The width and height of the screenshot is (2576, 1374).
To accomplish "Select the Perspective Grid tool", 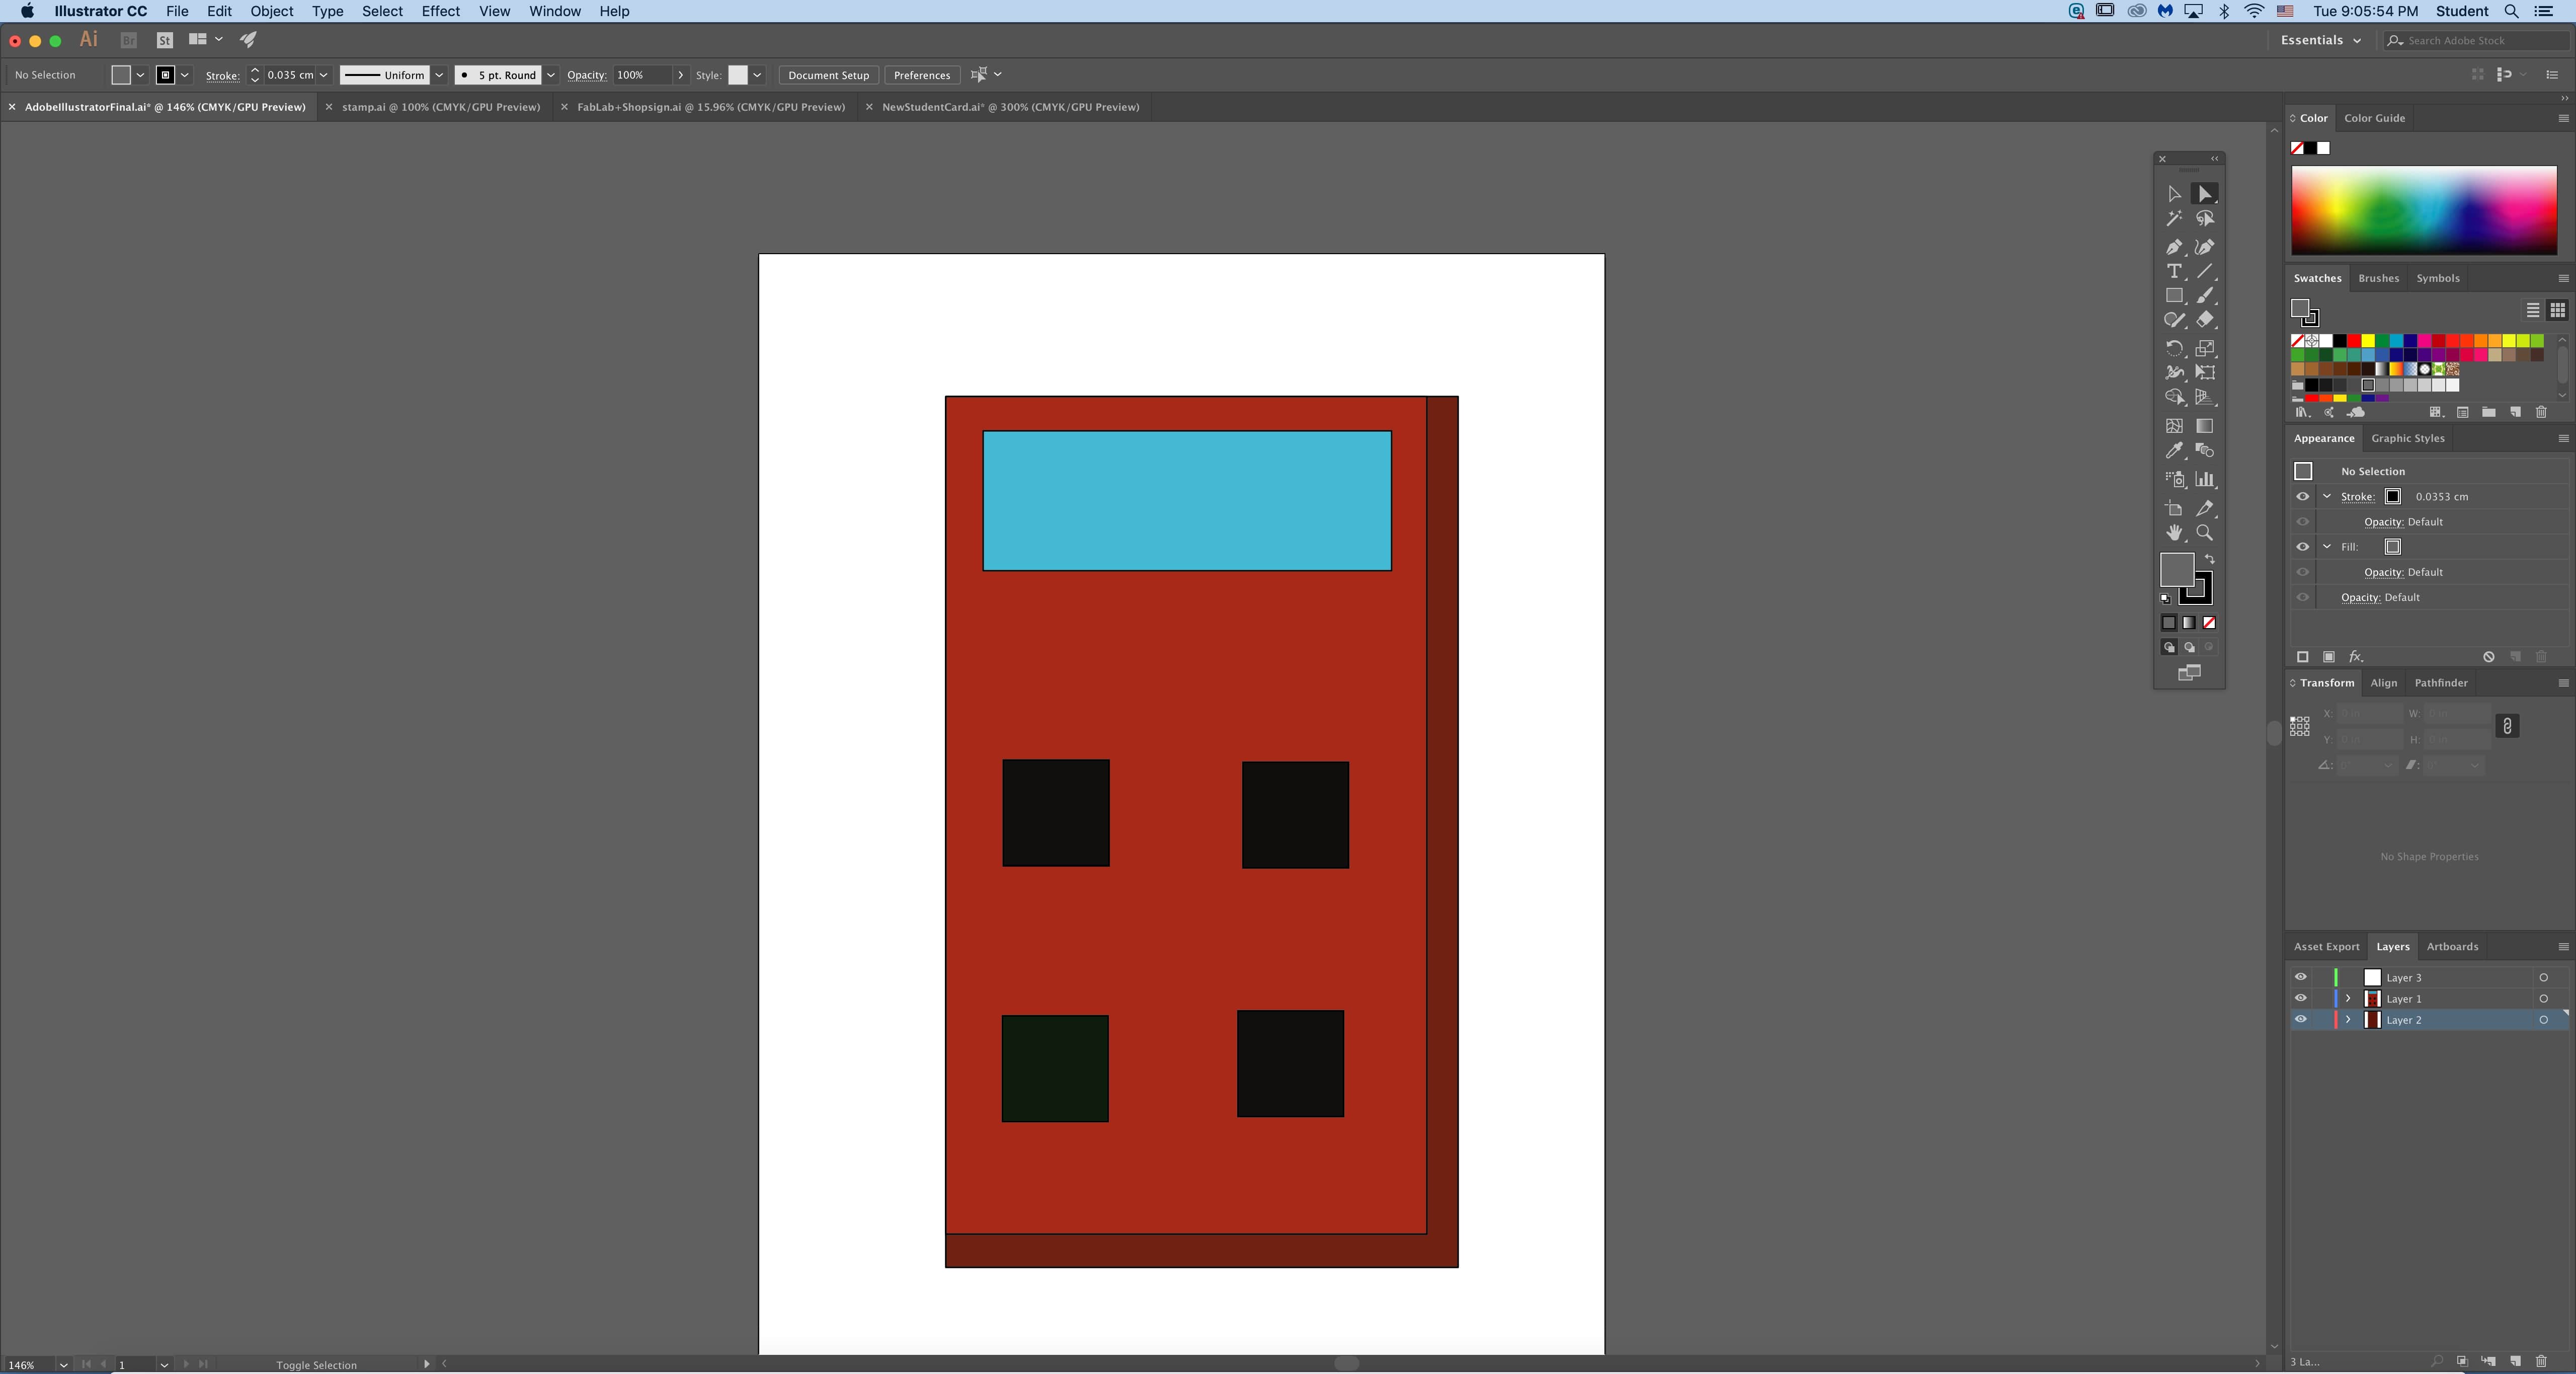I will 2205,398.
